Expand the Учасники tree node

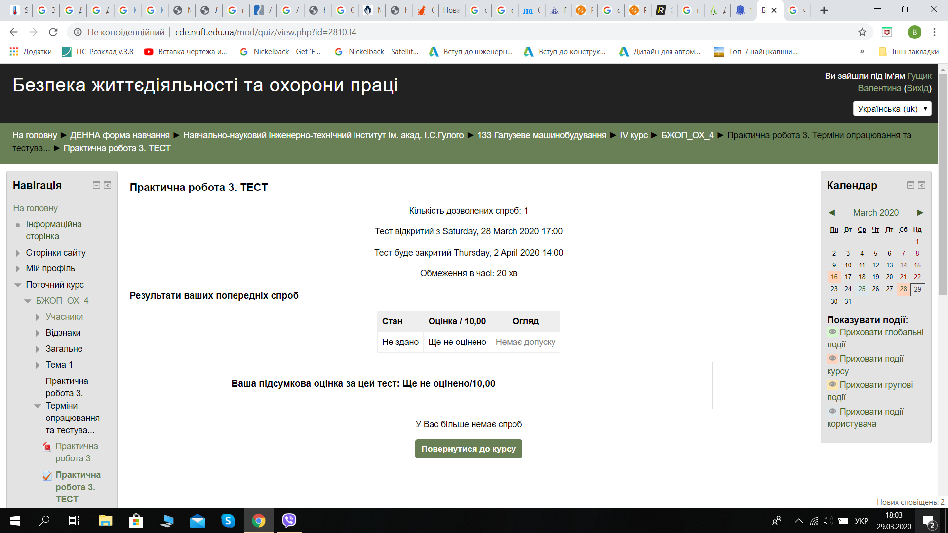[x=38, y=317]
